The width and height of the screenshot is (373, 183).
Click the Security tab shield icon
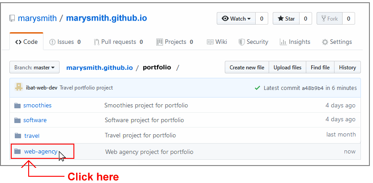pos(242,43)
